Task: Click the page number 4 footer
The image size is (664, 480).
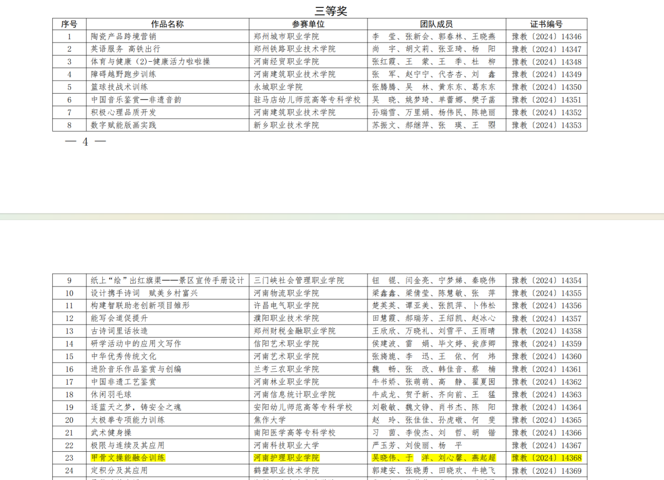Action: click(85, 142)
